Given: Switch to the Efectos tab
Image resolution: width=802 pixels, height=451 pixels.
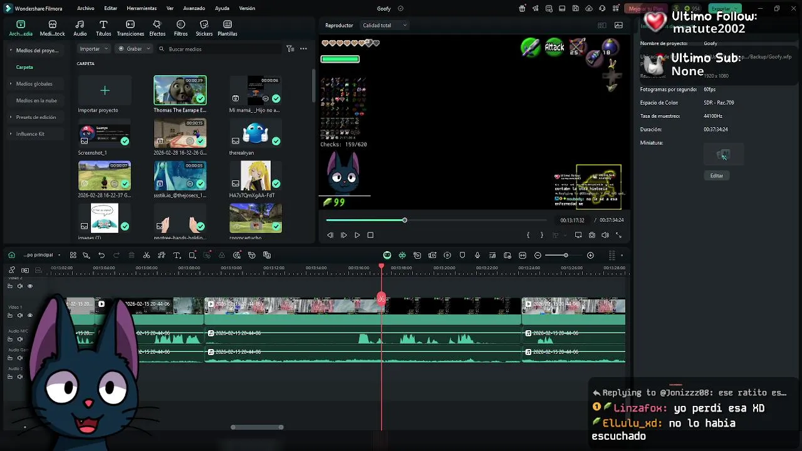Looking at the screenshot, I should [157, 28].
